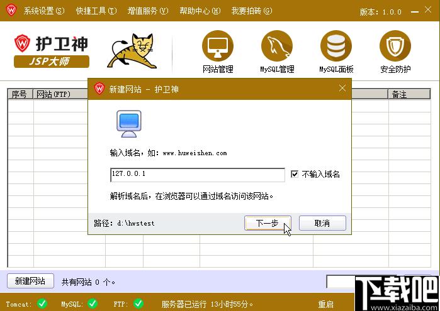Click the 网站(FTP) column header
The width and height of the screenshot is (440, 311).
point(60,94)
